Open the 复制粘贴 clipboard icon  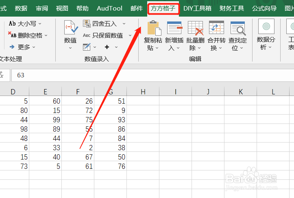[154, 28]
